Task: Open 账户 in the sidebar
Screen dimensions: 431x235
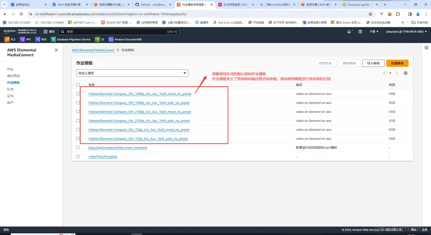Action: (10, 102)
